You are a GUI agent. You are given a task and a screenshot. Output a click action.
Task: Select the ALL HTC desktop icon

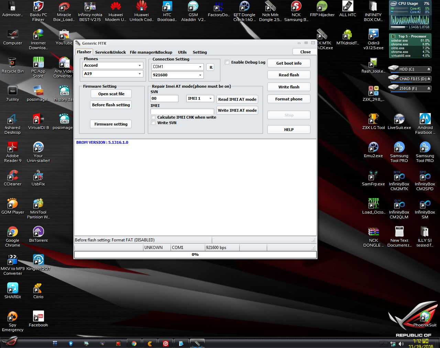348,9
